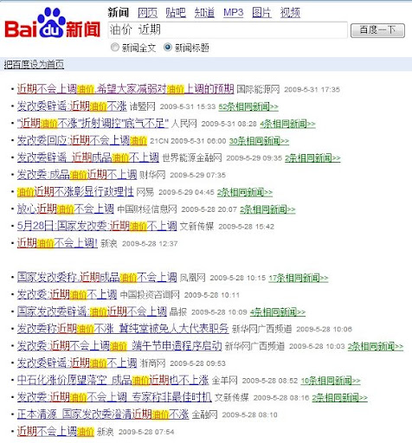Click the 把百度设为首页 link

pyautogui.click(x=34, y=65)
